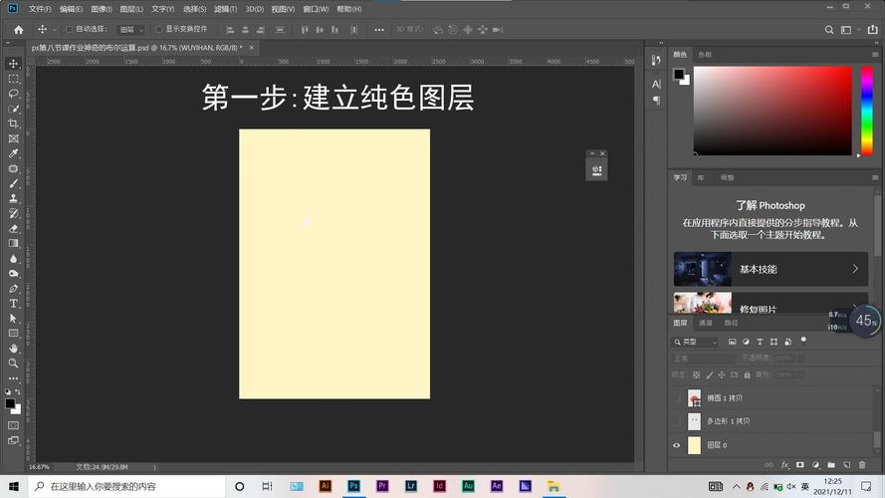Viewport: 885px width, 498px height.
Task: Click the Windows Start button
Action: [x=14, y=486]
